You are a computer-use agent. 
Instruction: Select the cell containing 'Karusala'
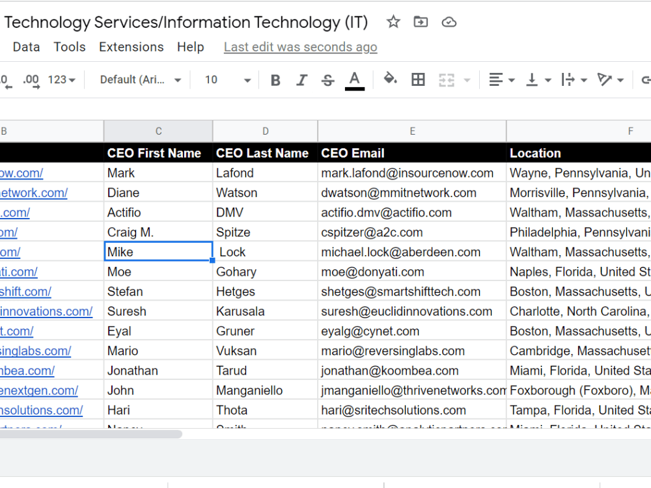click(266, 312)
